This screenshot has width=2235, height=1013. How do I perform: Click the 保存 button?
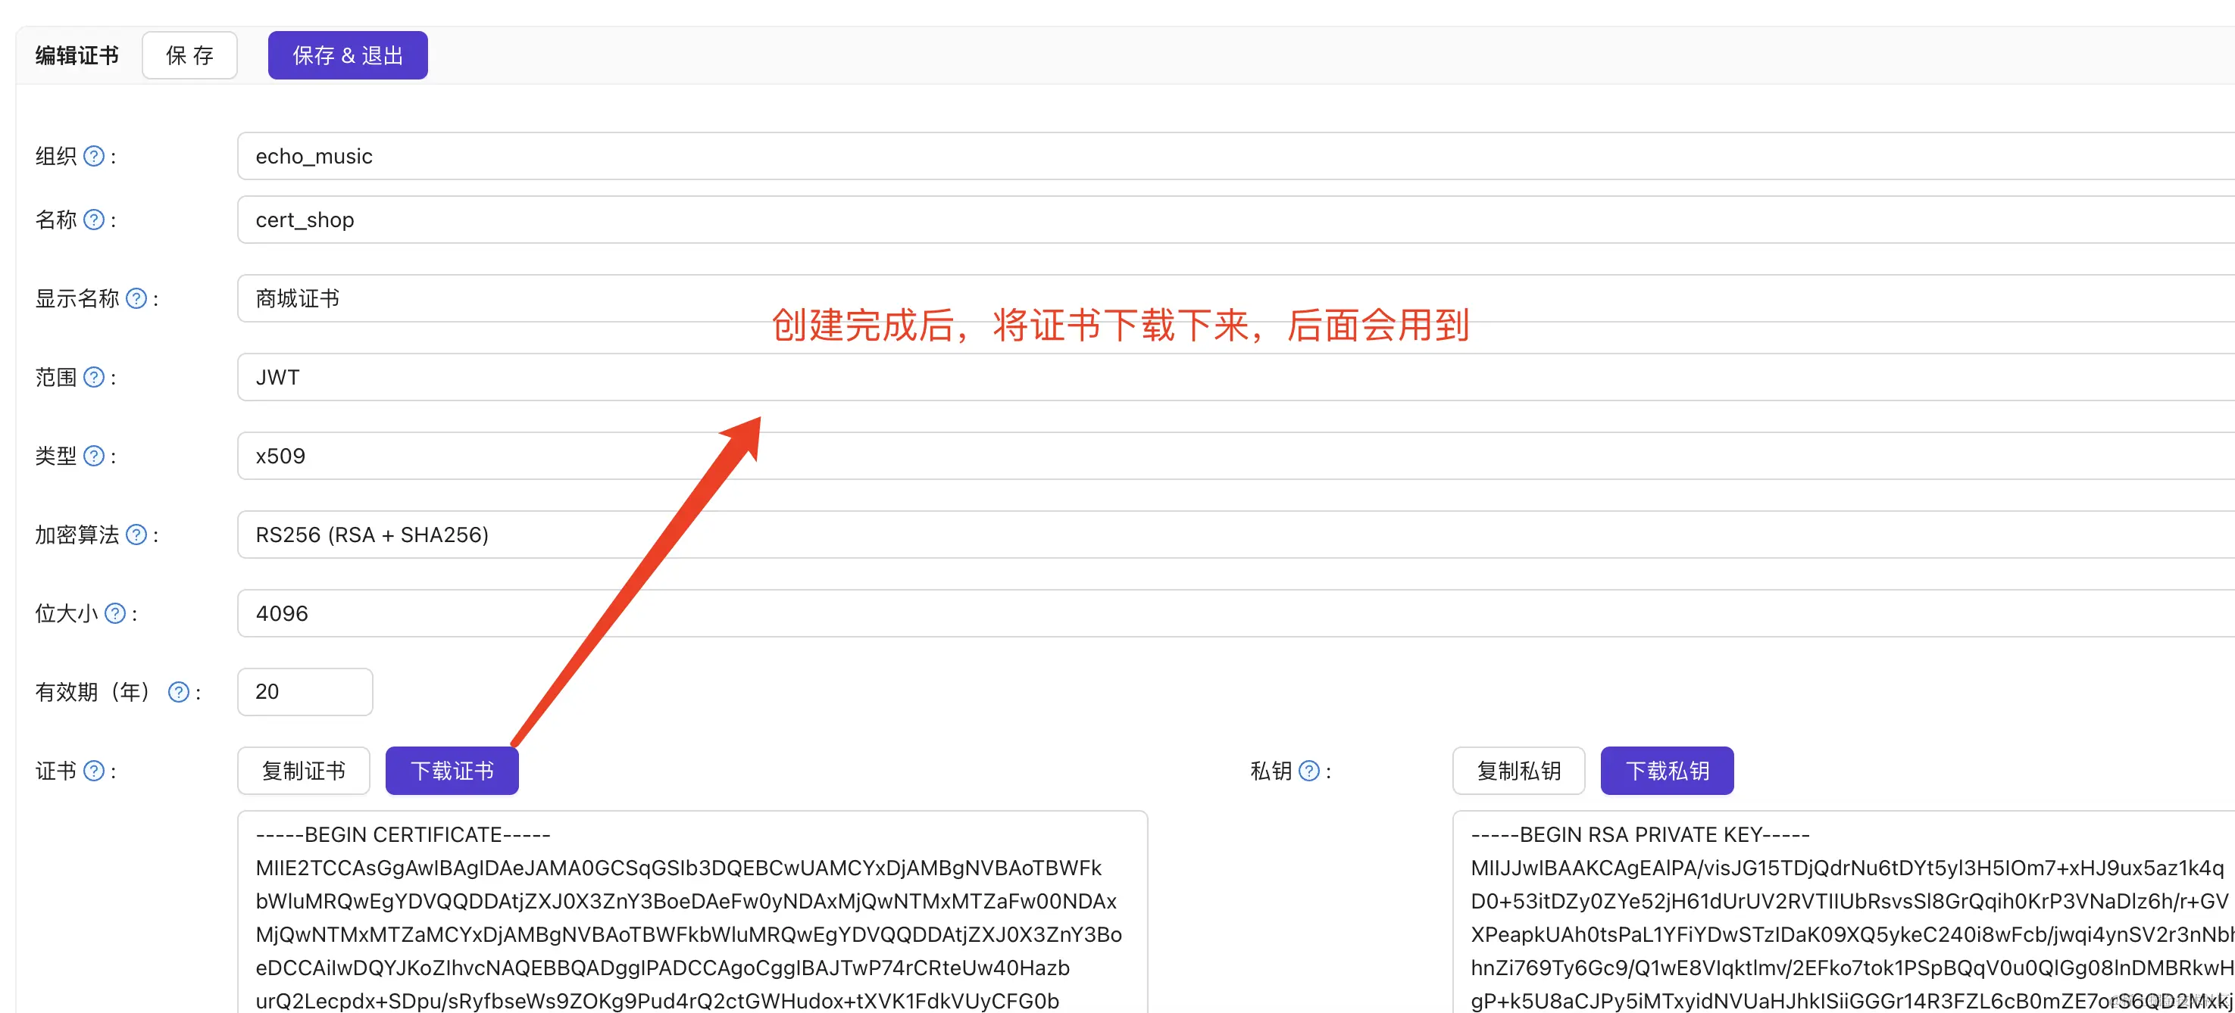tap(189, 55)
